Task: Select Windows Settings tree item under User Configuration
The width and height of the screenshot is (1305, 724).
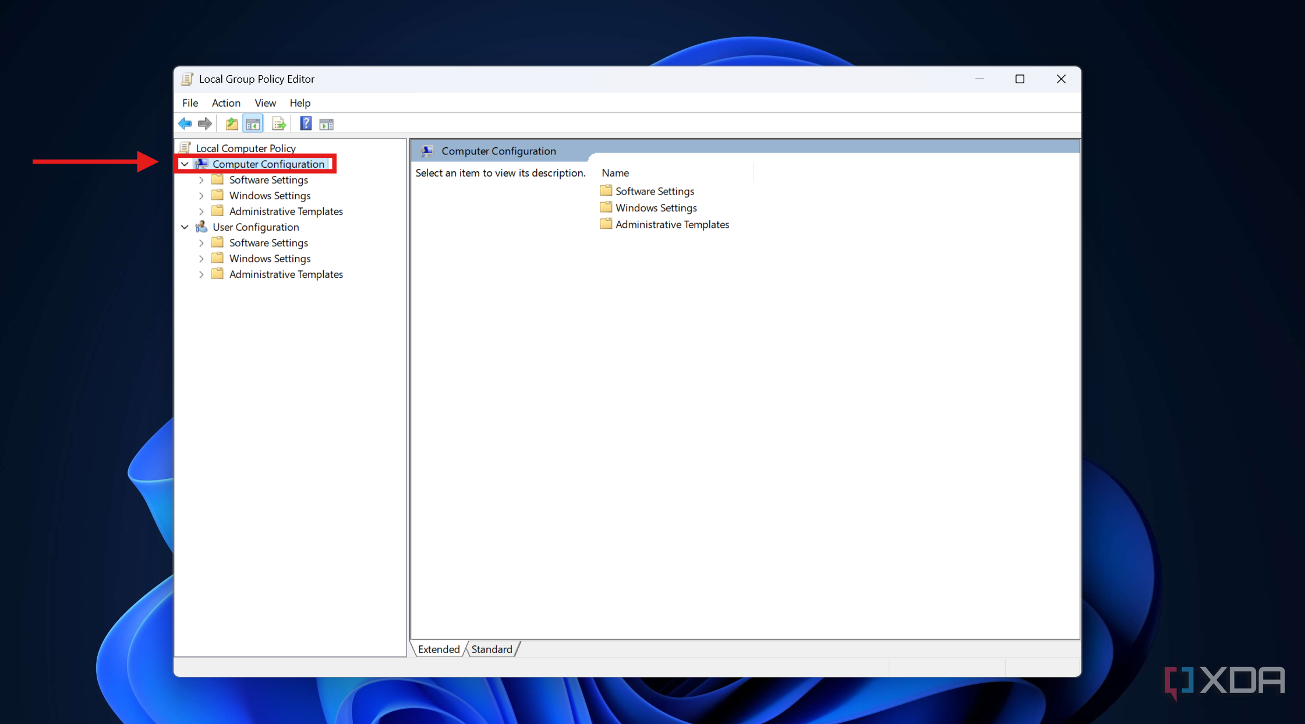Action: [x=270, y=259]
